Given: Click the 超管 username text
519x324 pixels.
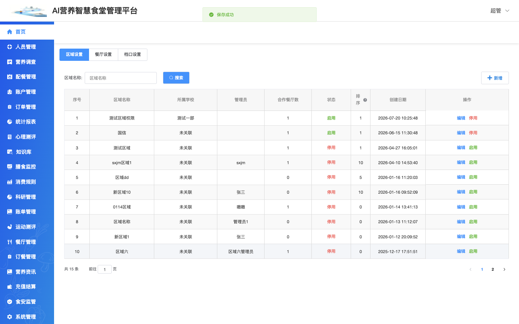Looking at the screenshot, I should 496,11.
